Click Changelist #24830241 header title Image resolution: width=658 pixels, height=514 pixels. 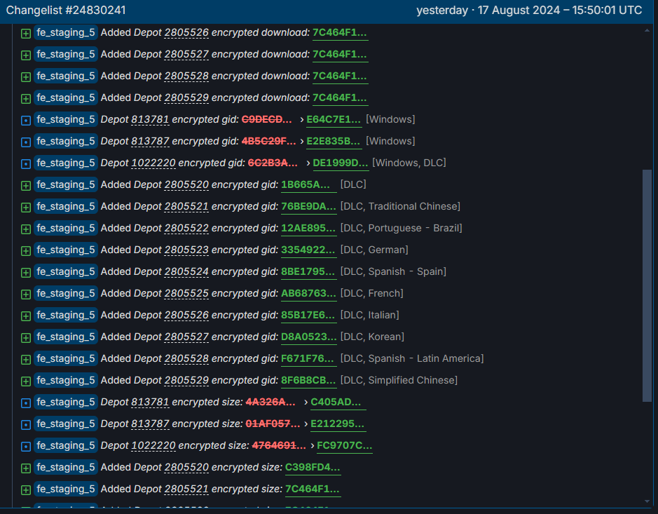coord(66,11)
